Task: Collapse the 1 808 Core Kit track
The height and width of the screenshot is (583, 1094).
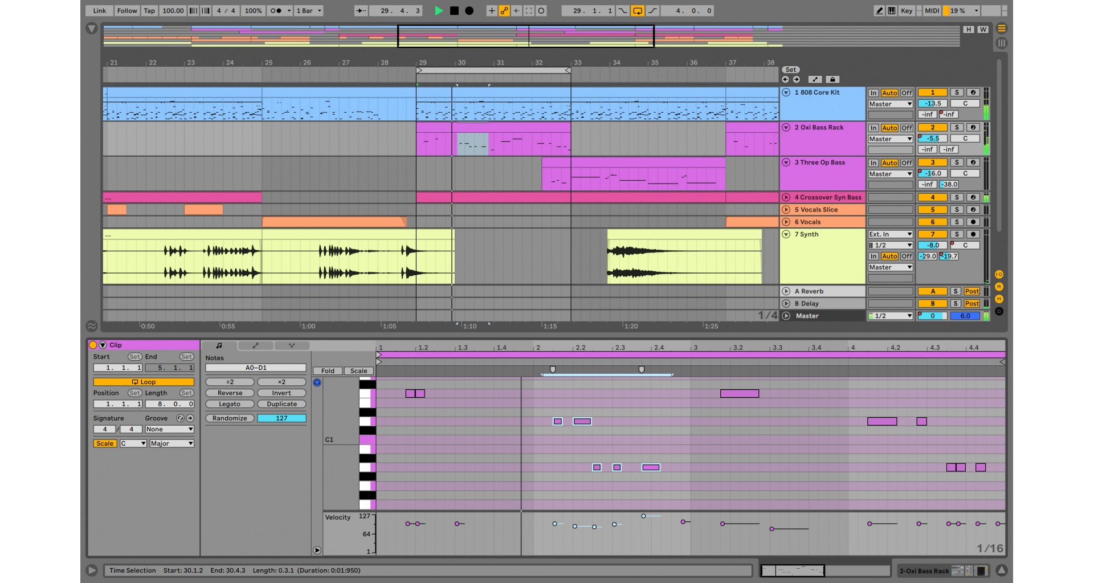Action: click(x=786, y=92)
